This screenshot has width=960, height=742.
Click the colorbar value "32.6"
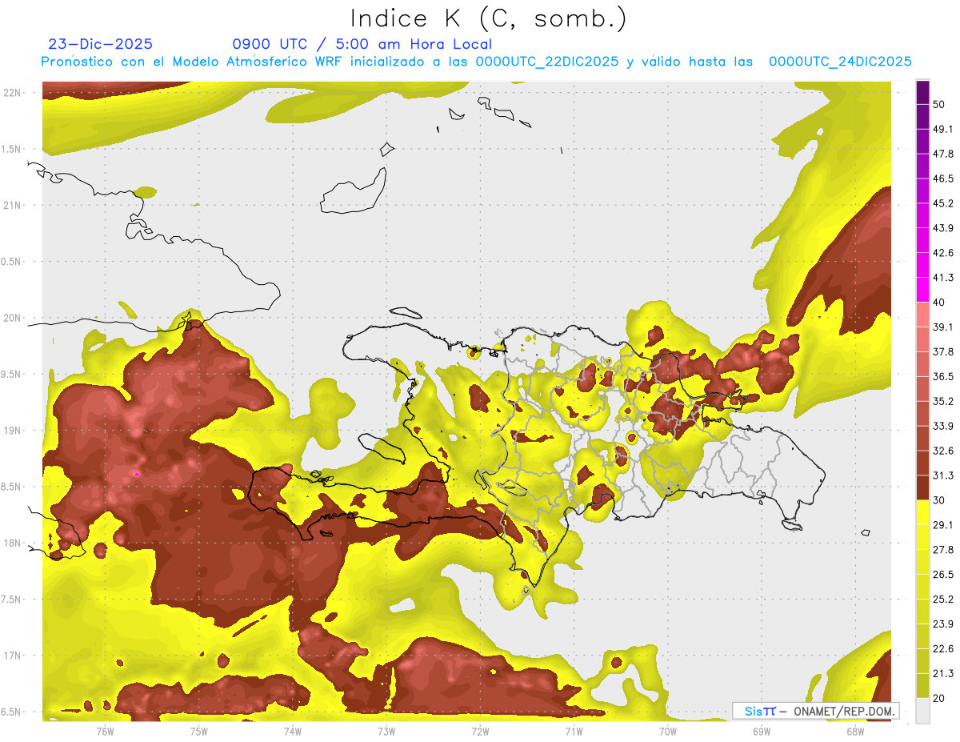coord(943,451)
